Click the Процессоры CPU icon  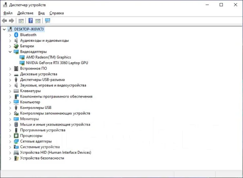pos(16,136)
